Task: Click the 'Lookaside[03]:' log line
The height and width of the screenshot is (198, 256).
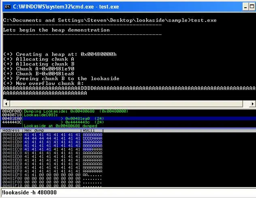Action: pyautogui.click(x=41, y=115)
